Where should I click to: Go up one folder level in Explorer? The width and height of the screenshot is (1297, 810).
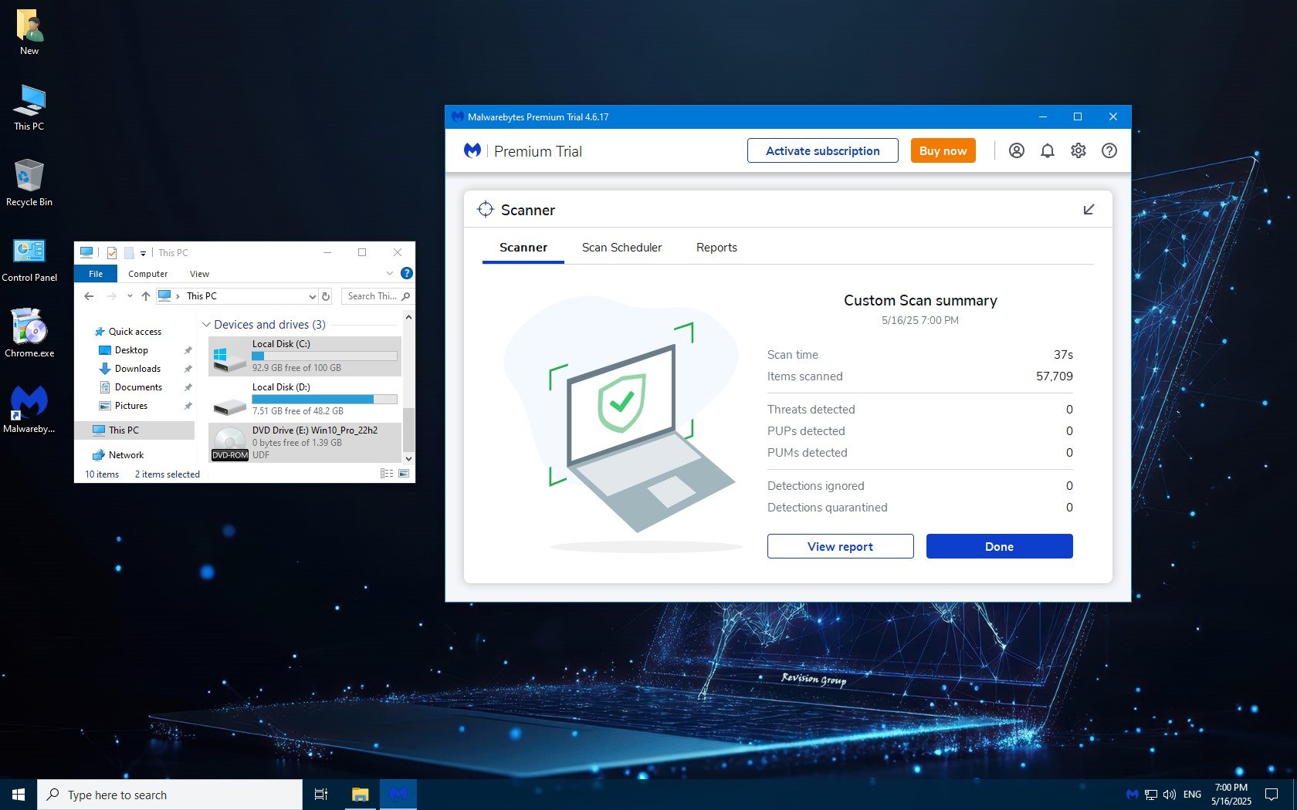(x=146, y=296)
